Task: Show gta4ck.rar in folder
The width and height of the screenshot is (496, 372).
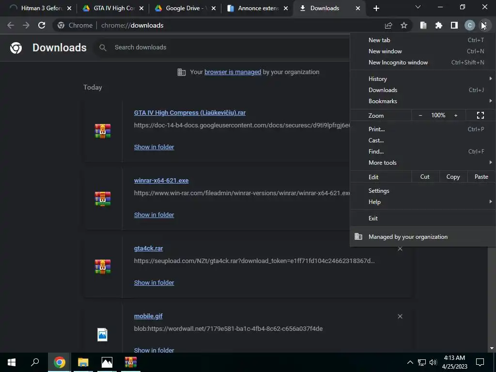Action: (x=154, y=282)
